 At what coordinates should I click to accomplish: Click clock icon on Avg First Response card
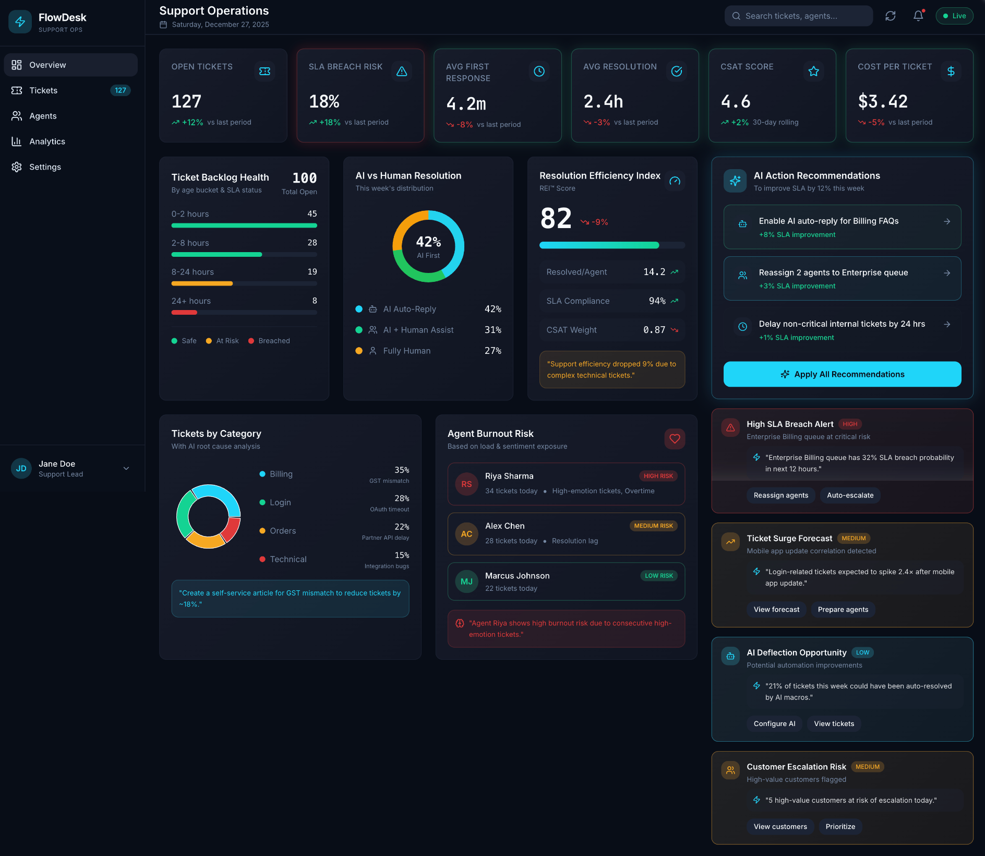coord(539,71)
